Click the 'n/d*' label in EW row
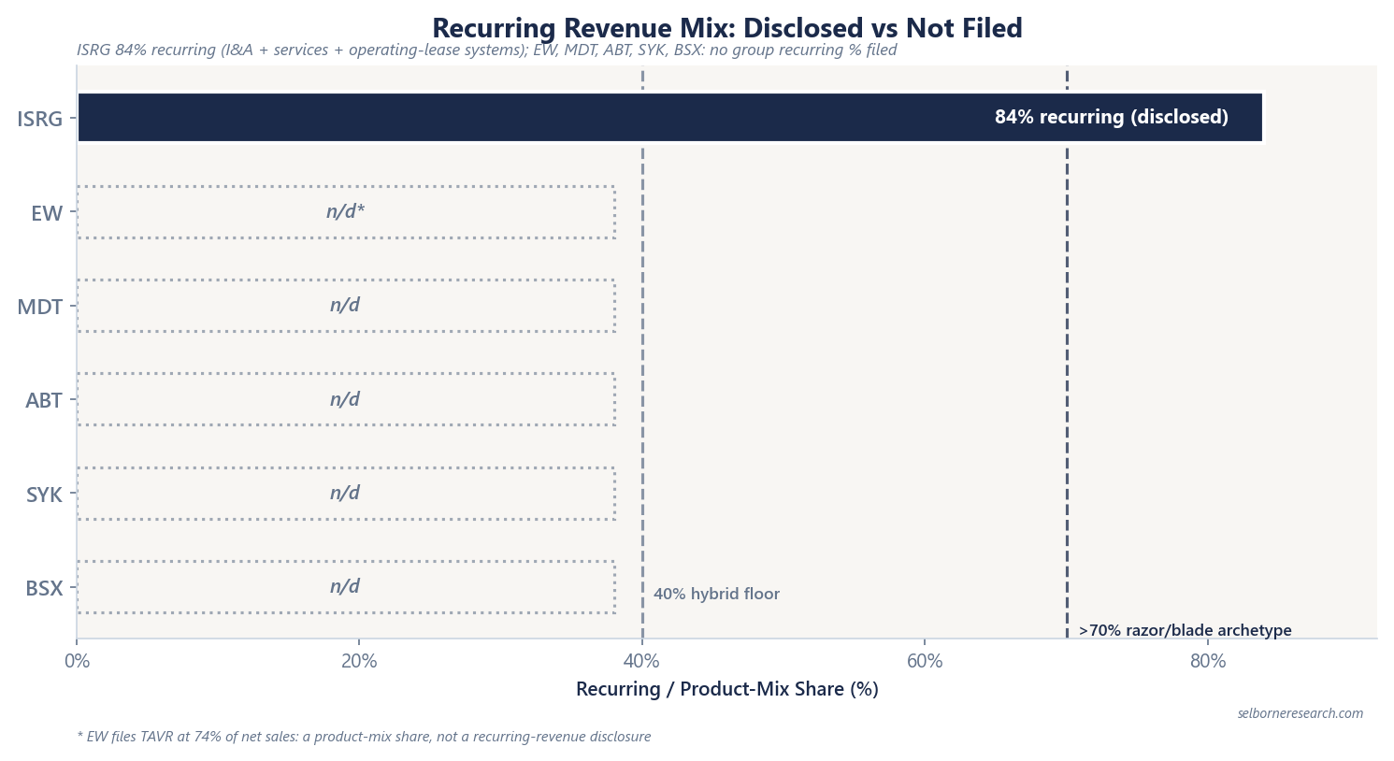 pyautogui.click(x=345, y=211)
